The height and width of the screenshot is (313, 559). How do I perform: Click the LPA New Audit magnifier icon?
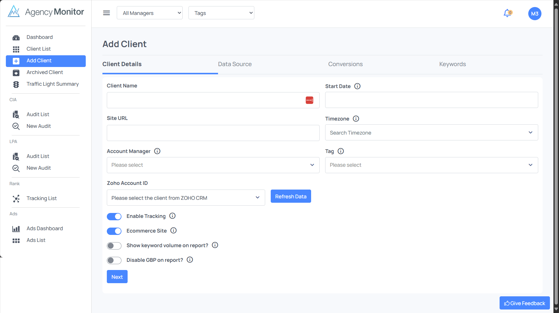pos(16,168)
